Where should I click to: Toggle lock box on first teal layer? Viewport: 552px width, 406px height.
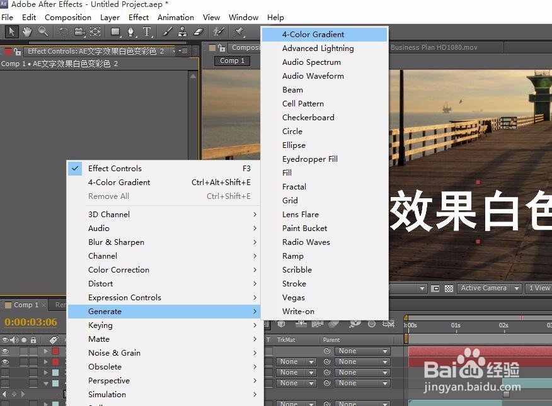click(x=33, y=372)
